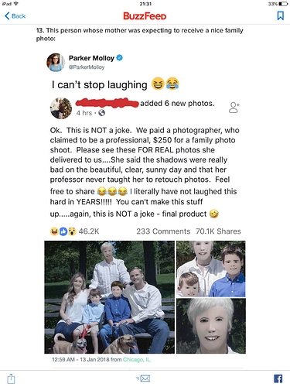Click the Parker Molloy name
The height and width of the screenshot is (387, 290).
coord(91,58)
